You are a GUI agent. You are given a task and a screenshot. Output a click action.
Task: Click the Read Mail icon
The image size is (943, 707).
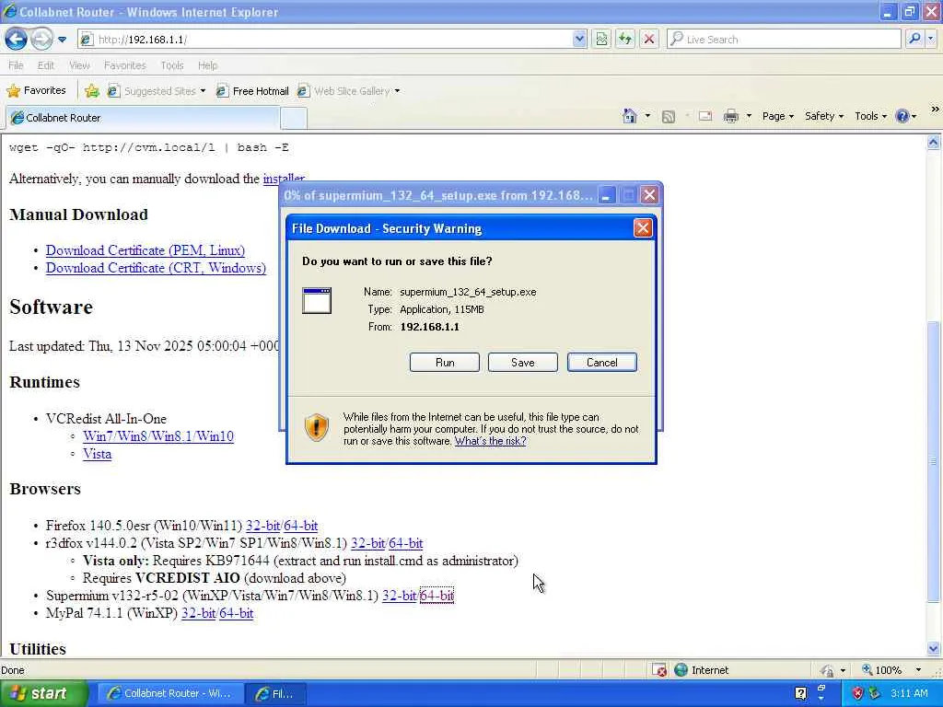tap(705, 116)
